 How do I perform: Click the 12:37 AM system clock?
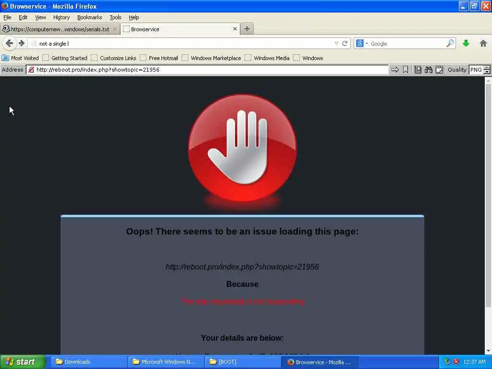coord(474,362)
